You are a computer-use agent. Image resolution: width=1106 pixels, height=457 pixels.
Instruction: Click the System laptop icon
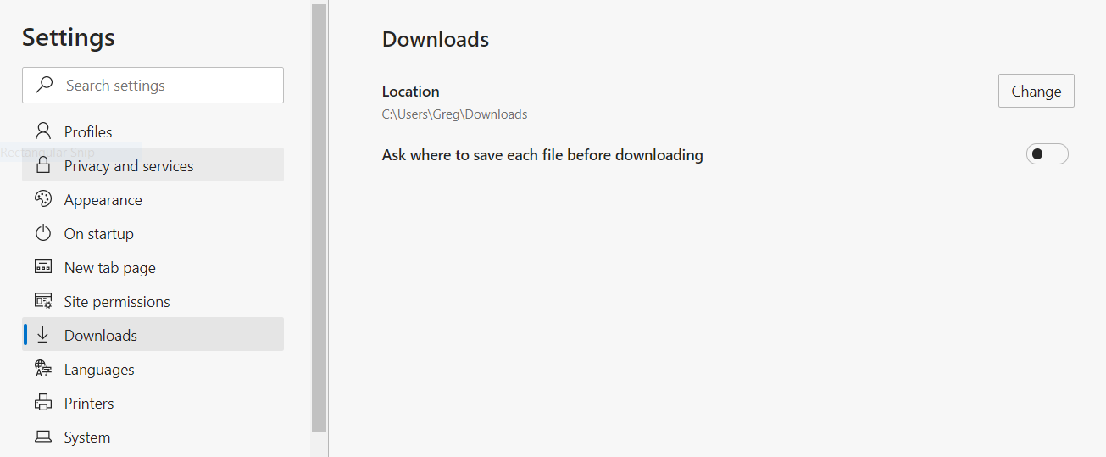coord(42,437)
